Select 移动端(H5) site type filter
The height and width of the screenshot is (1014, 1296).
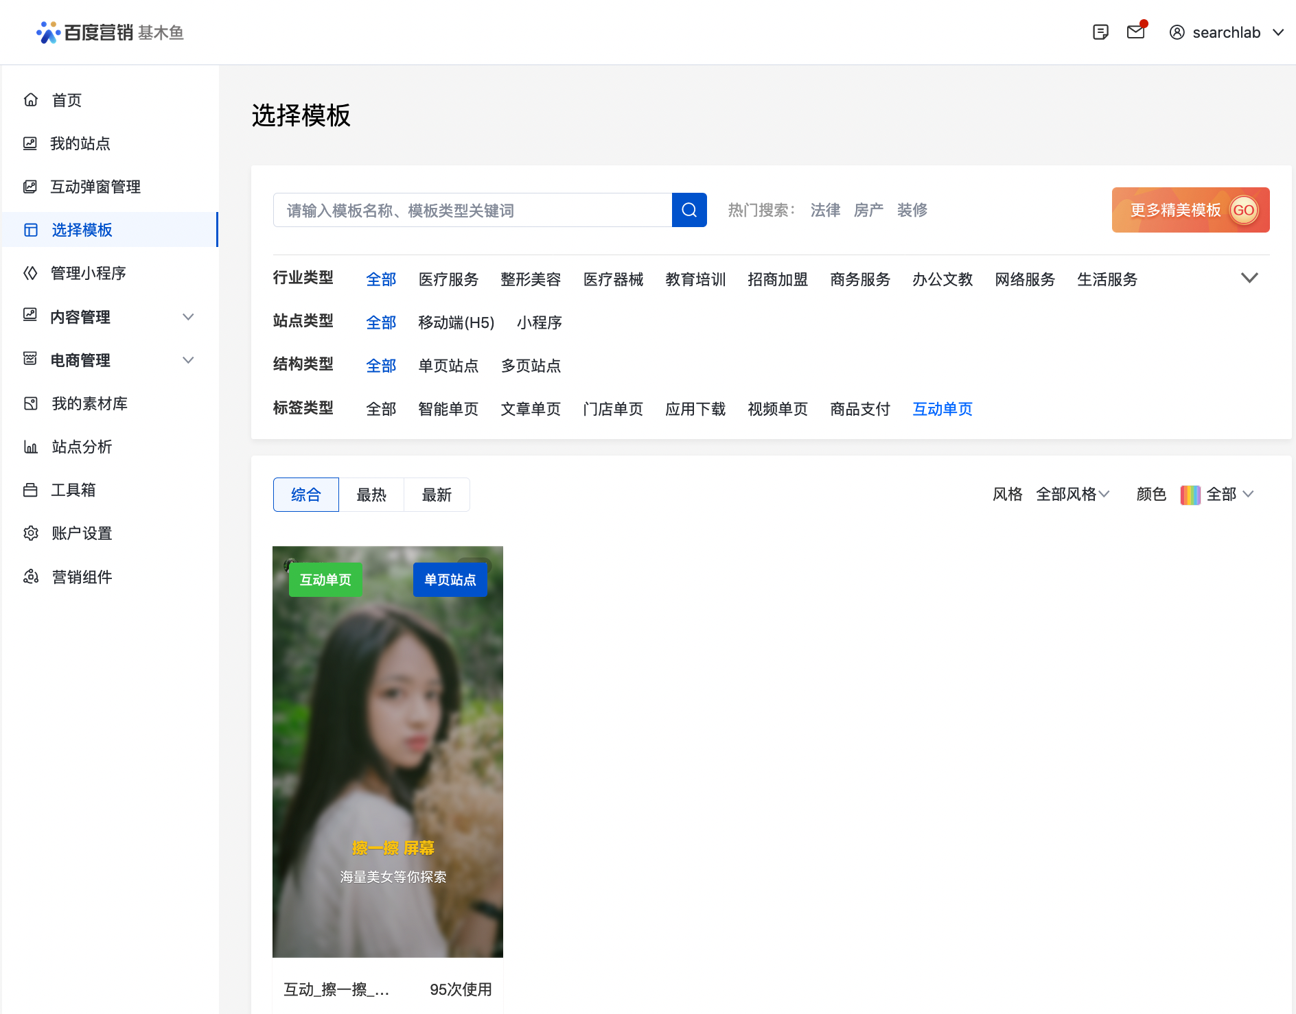point(456,322)
